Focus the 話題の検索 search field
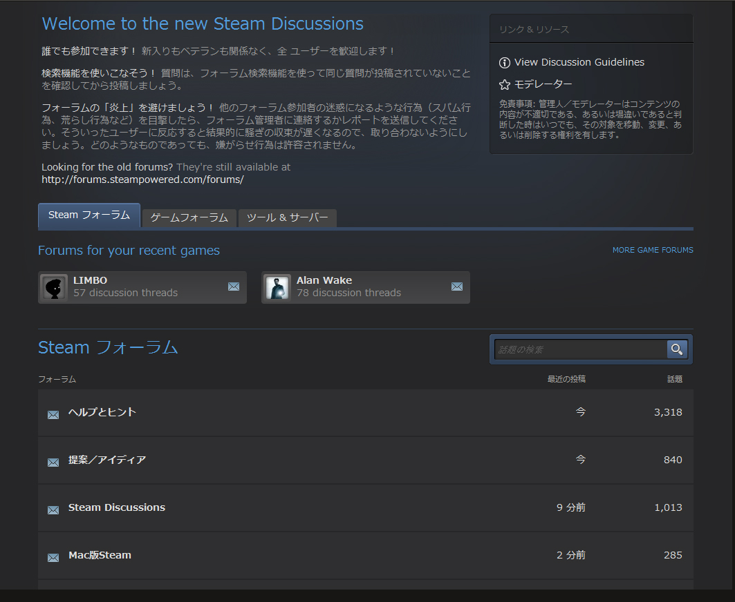 pos(581,349)
